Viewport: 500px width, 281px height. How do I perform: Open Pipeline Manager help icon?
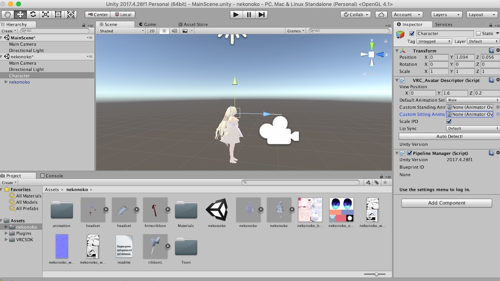tap(491, 153)
